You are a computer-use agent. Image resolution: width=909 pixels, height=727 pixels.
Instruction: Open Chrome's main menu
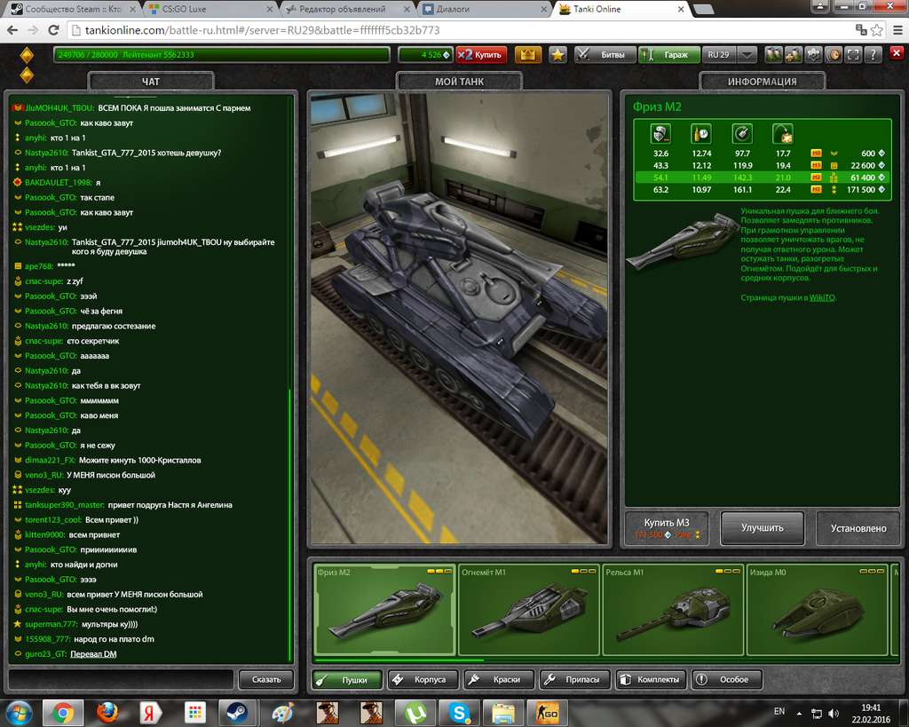(897, 30)
